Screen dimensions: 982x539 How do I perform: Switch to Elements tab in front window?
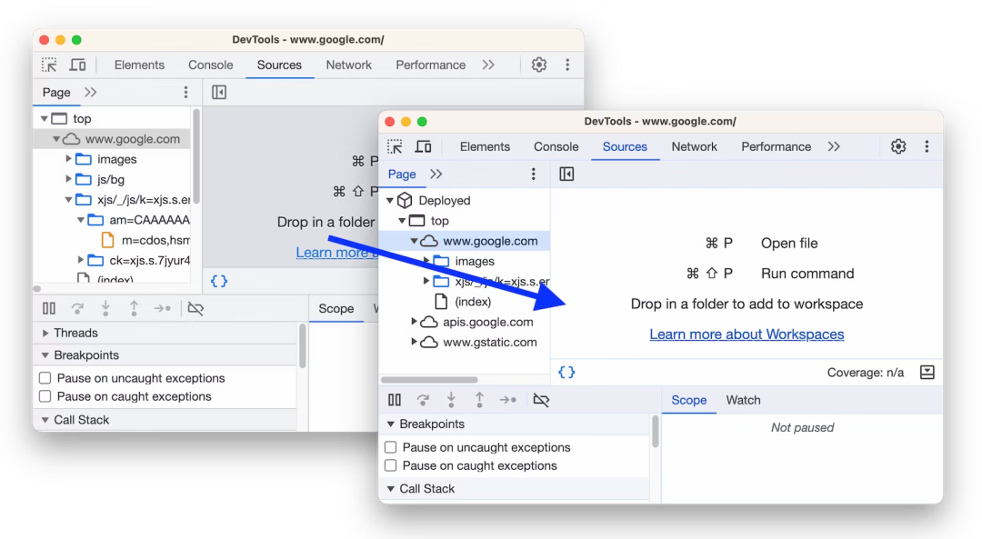(x=485, y=146)
